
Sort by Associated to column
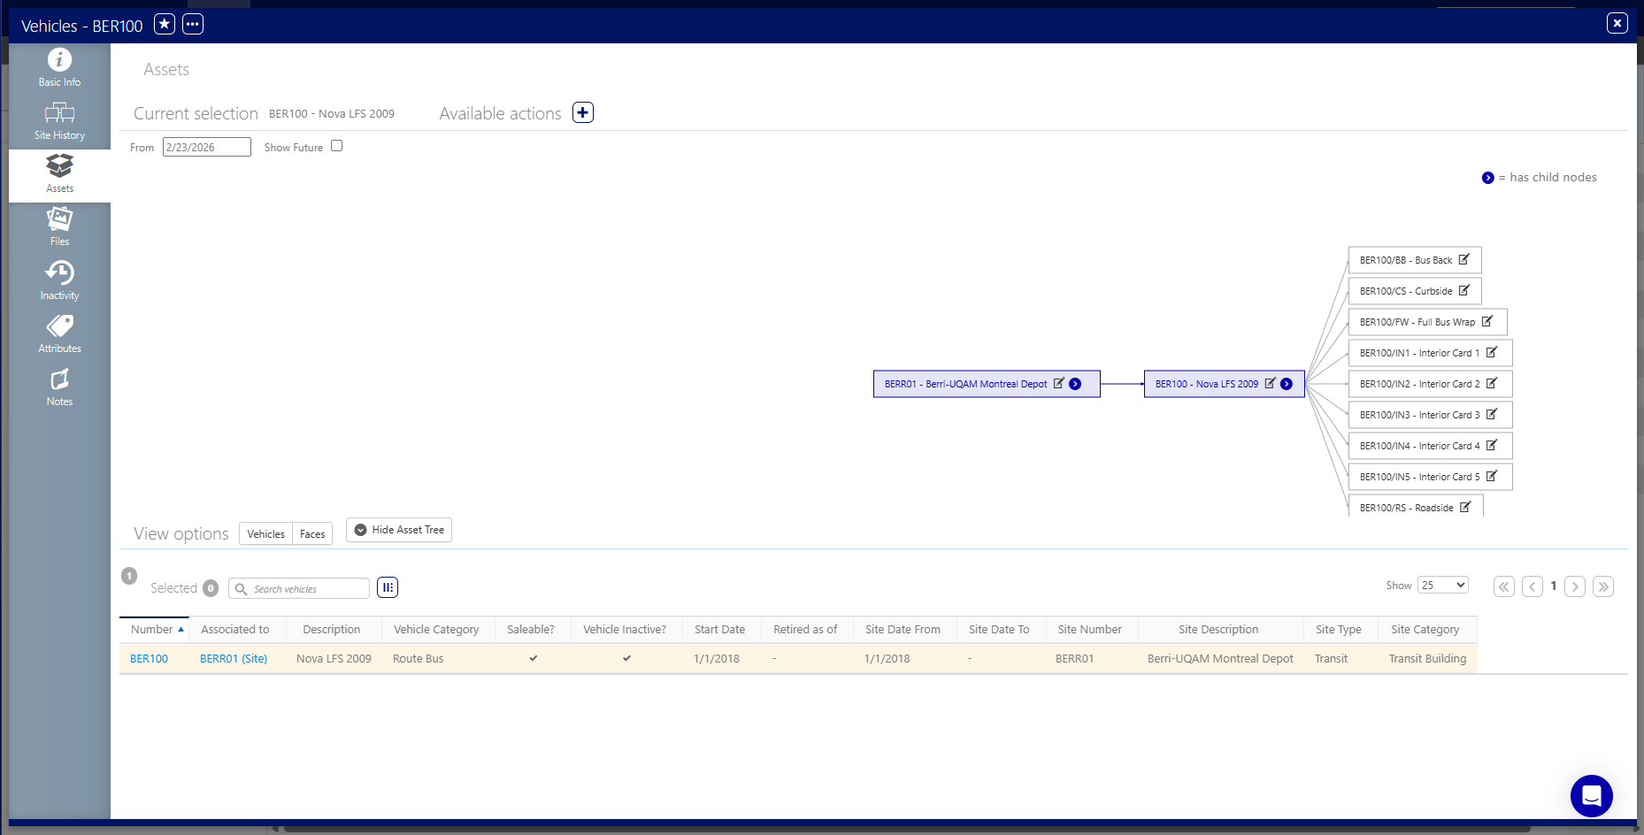pyautogui.click(x=235, y=629)
